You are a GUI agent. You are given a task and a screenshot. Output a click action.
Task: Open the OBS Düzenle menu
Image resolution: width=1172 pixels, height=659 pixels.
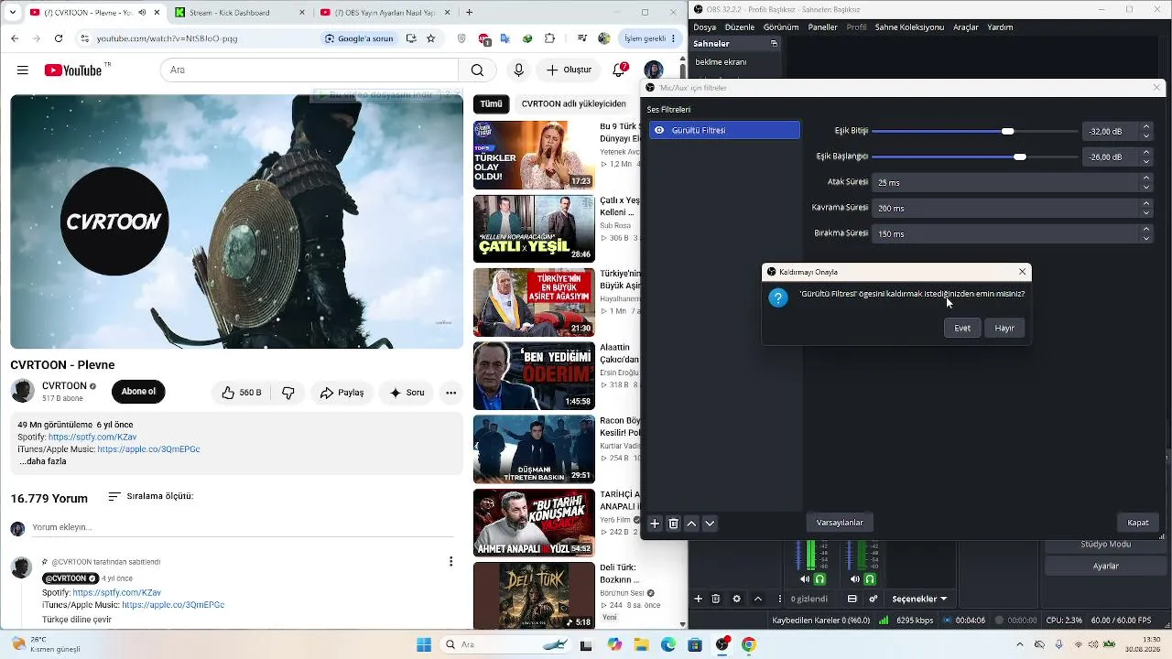click(x=738, y=27)
